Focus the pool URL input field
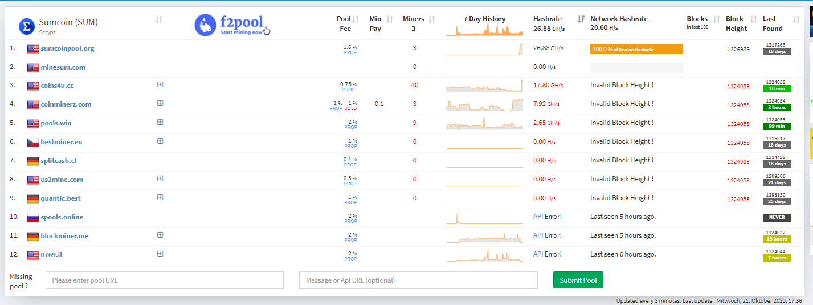The width and height of the screenshot is (813, 305). 165,280
